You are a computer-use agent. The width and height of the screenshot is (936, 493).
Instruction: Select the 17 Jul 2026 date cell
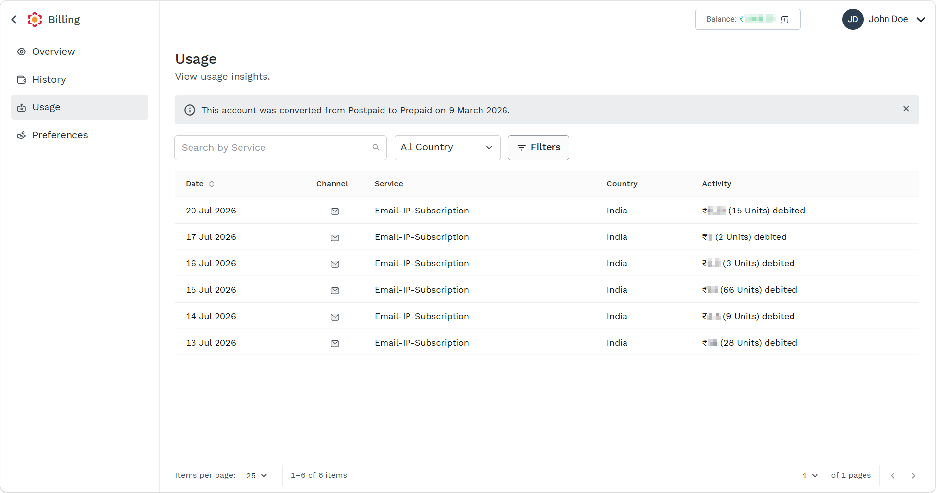(x=211, y=237)
